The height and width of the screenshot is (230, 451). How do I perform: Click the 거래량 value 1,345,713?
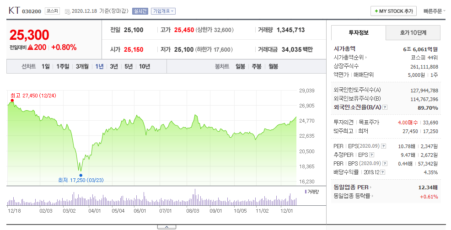[x=291, y=30]
